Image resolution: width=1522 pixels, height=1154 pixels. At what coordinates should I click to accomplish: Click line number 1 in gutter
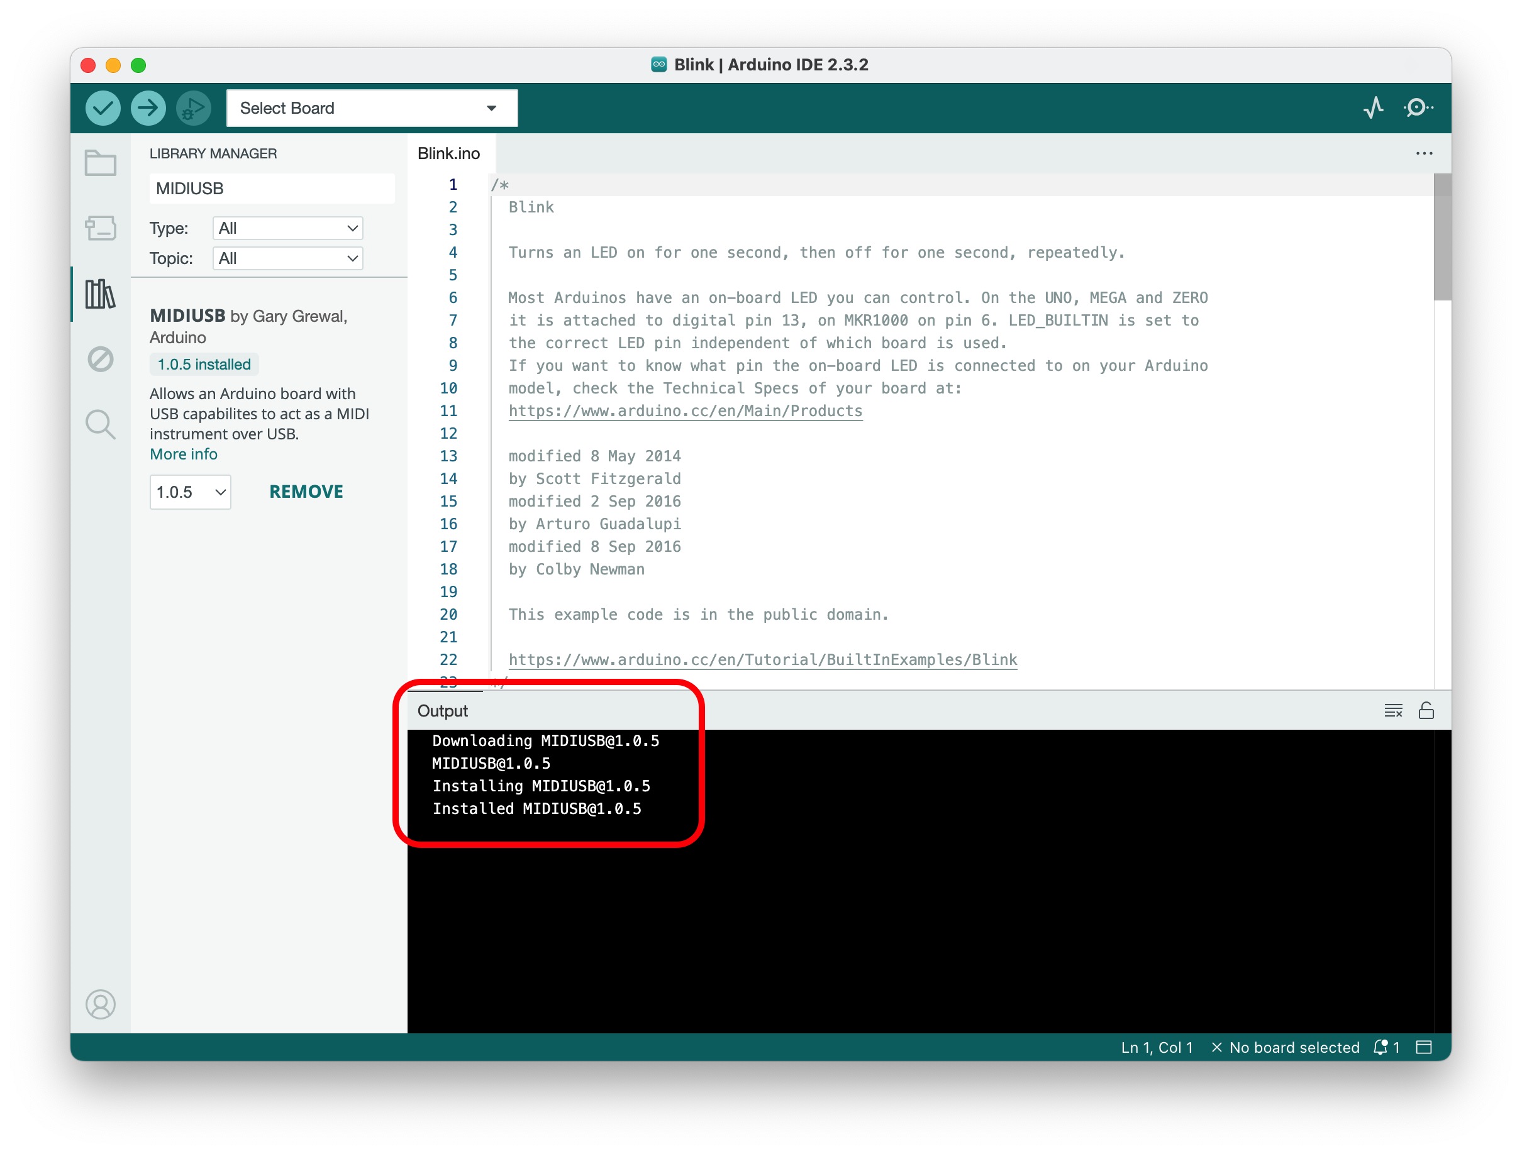point(453,184)
